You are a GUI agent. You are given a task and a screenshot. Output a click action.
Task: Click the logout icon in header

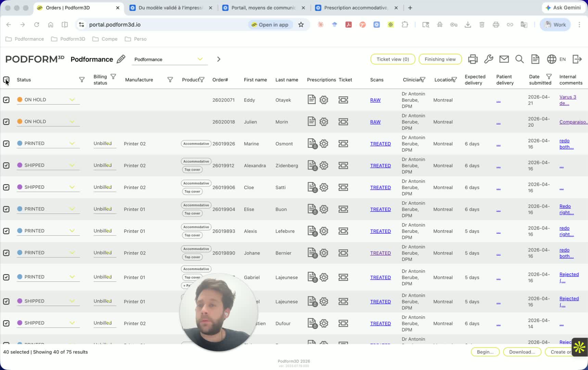pos(577,59)
